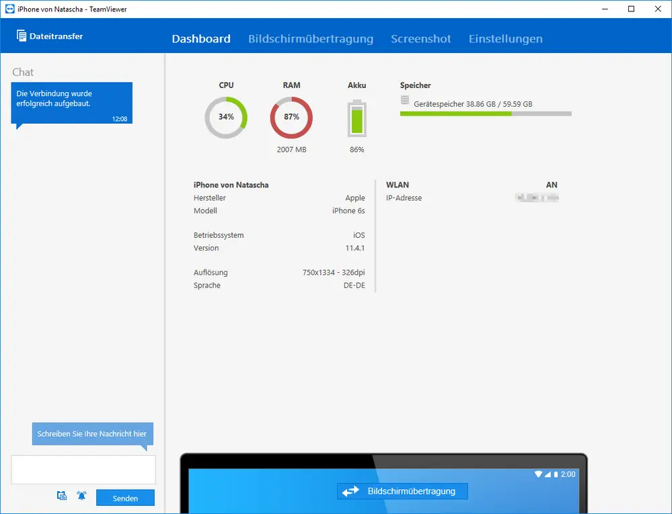Click the CPU usage ring gauge
672x514 pixels.
(x=226, y=118)
